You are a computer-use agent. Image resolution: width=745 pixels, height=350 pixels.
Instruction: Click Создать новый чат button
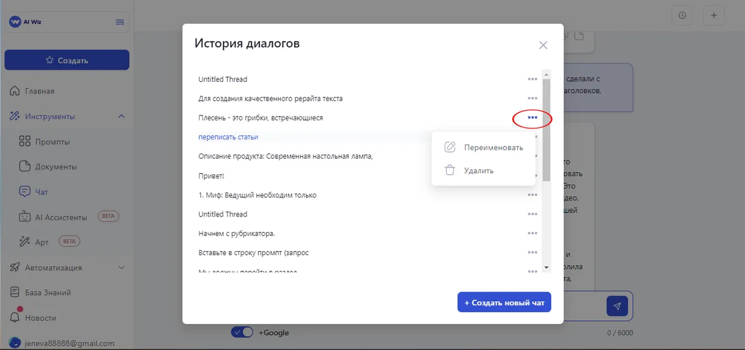coord(504,302)
